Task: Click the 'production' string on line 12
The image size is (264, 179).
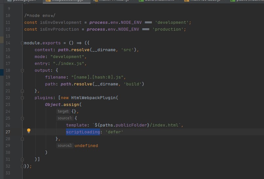Action: tap(168, 29)
